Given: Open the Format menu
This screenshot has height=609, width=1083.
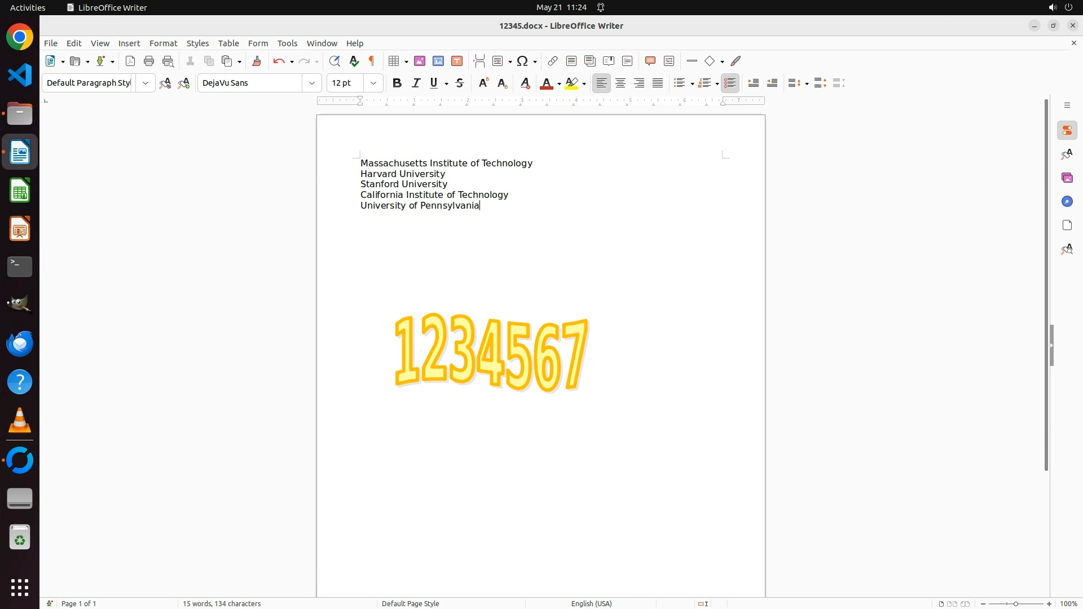Looking at the screenshot, I should (163, 43).
